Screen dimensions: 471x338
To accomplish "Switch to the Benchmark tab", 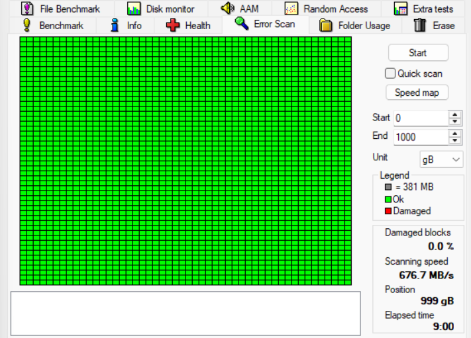I will point(53,25).
